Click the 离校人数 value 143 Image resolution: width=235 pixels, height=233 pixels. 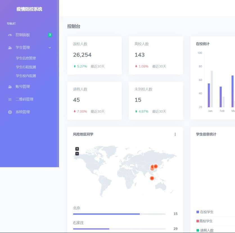tap(139, 55)
